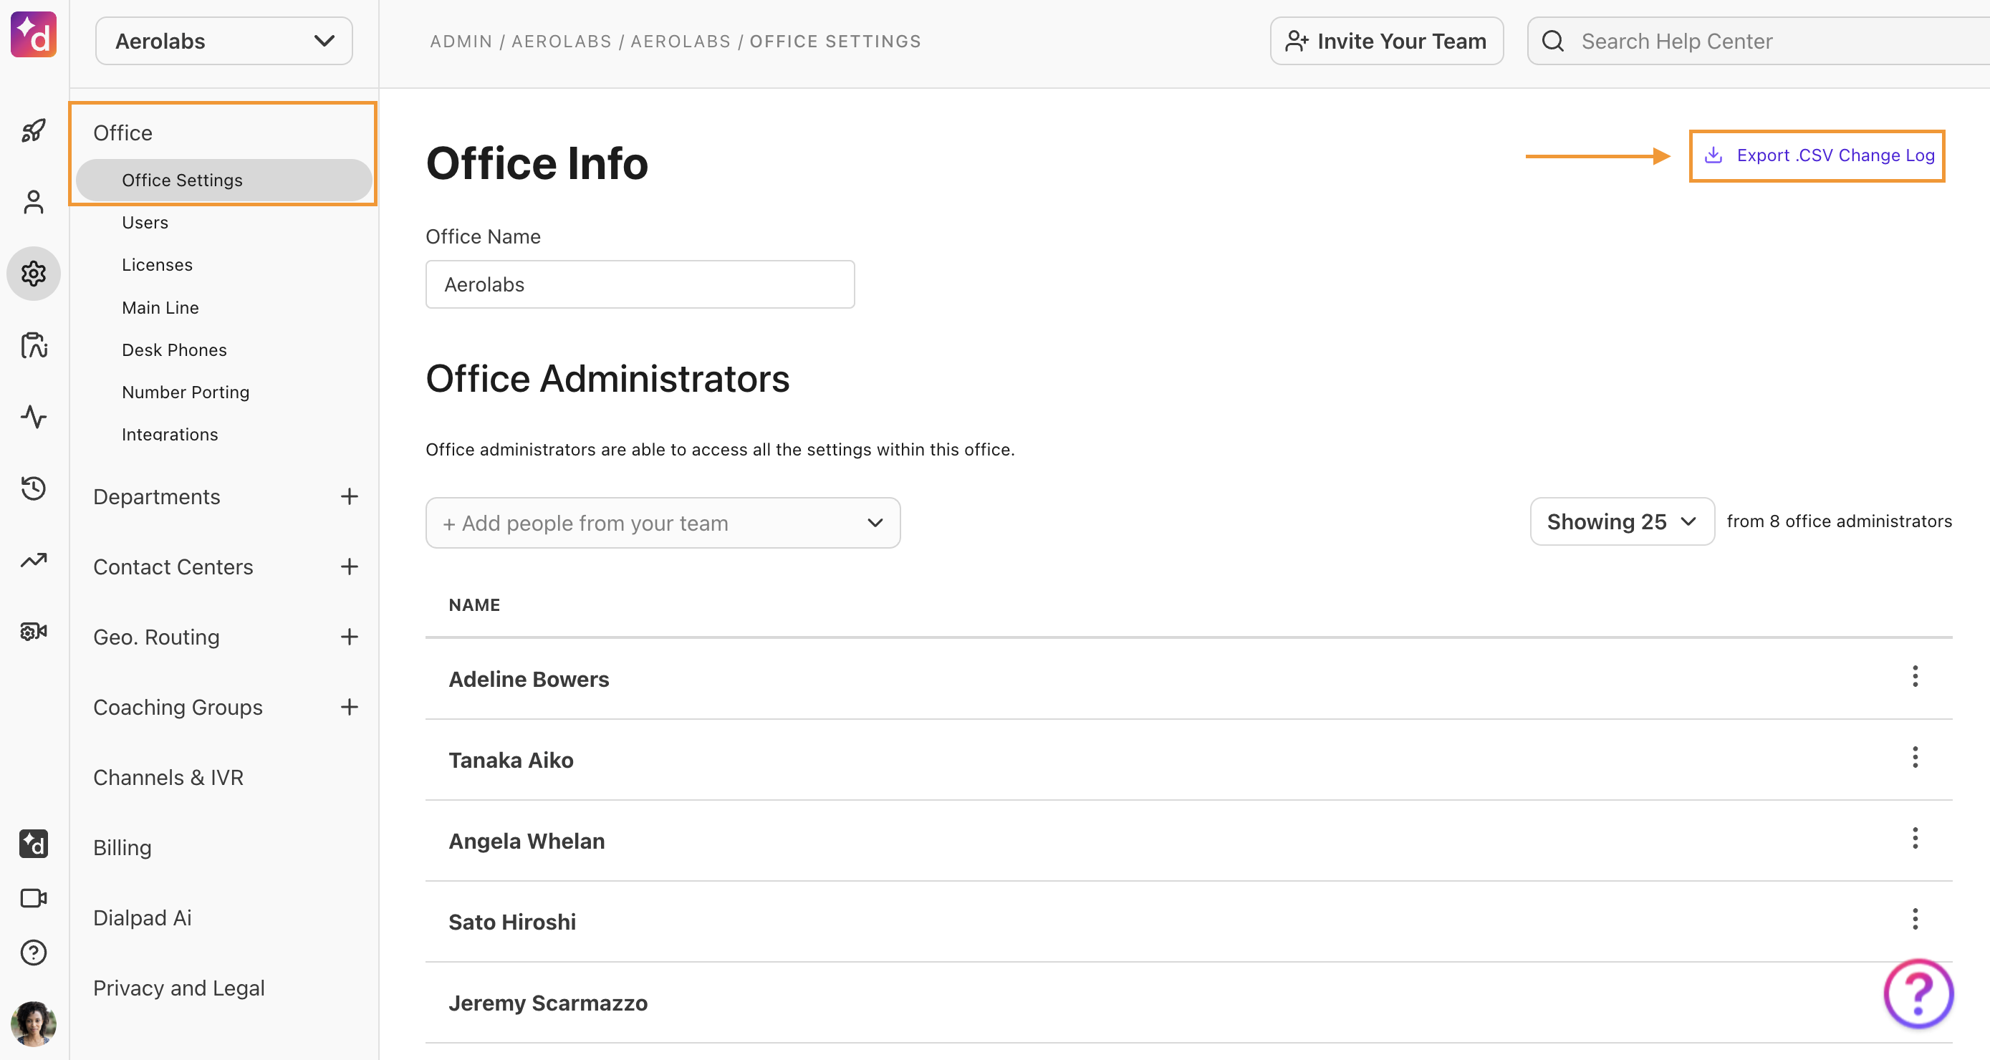Open Channels & IVR section
Viewport: 1990px width, 1060px height.
tap(168, 777)
